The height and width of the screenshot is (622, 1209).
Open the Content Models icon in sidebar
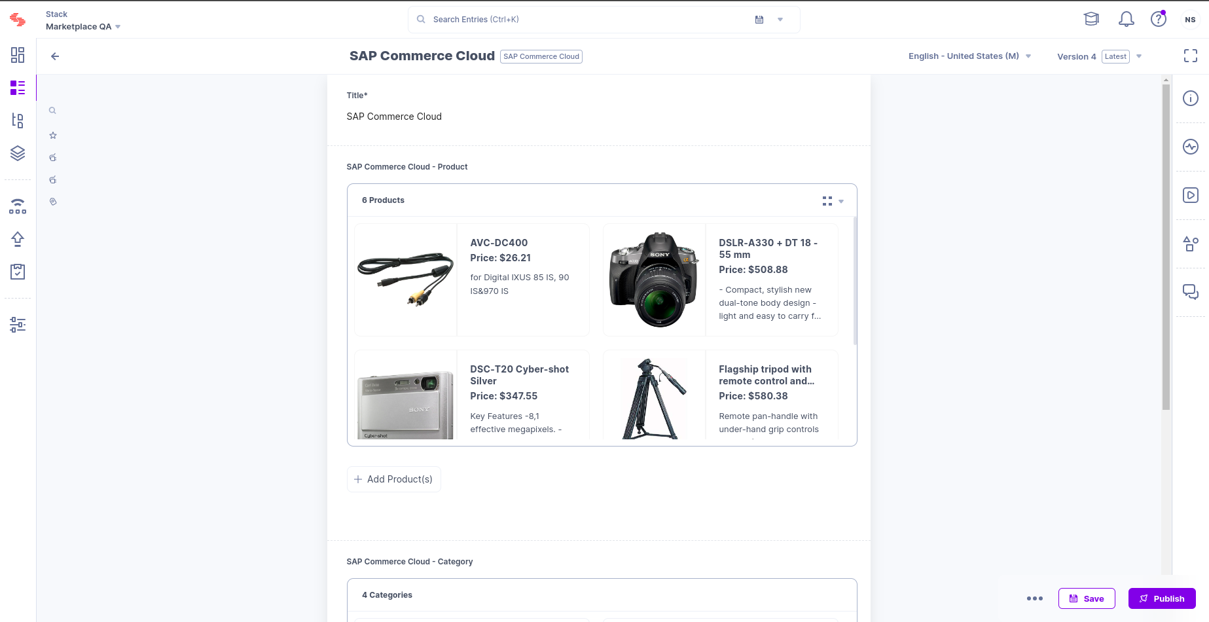(x=18, y=120)
